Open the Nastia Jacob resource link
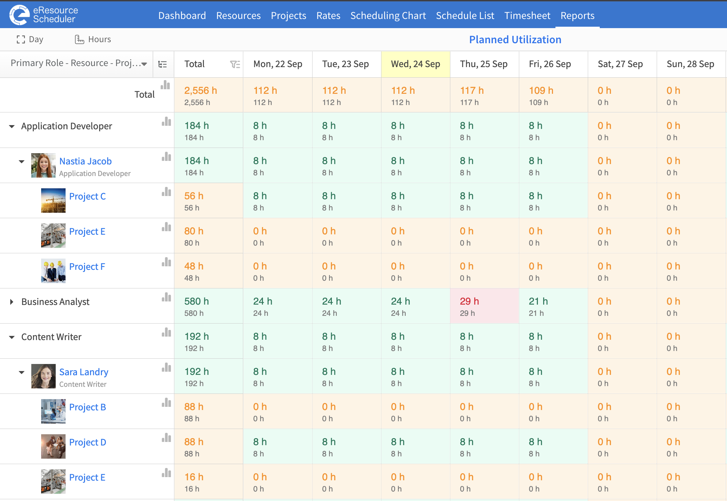 click(x=85, y=161)
